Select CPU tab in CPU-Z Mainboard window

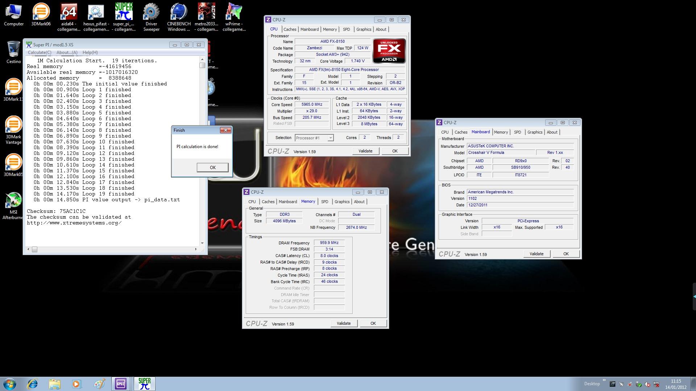click(x=445, y=132)
